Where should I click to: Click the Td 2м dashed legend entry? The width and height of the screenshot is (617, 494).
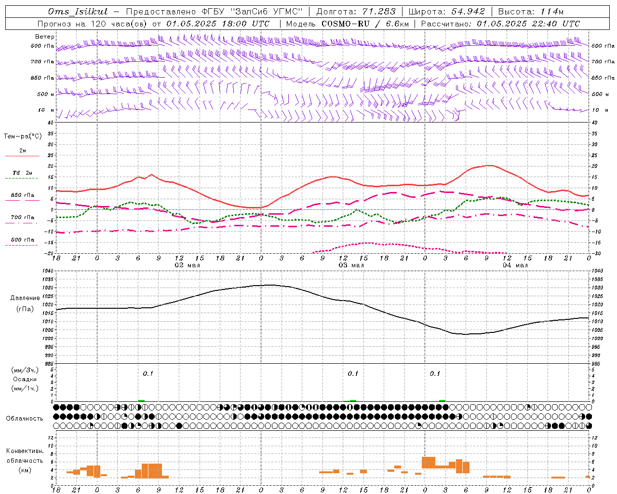pyautogui.click(x=22, y=173)
